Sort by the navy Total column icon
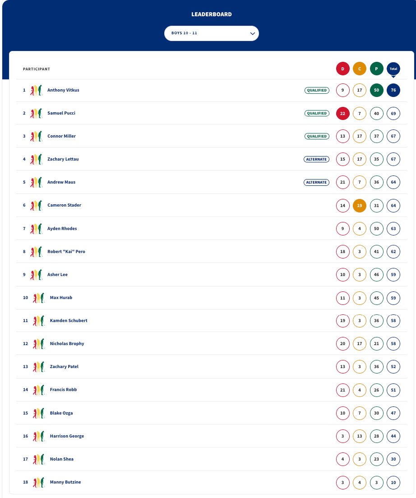This screenshot has height=498, width=416. [x=393, y=69]
